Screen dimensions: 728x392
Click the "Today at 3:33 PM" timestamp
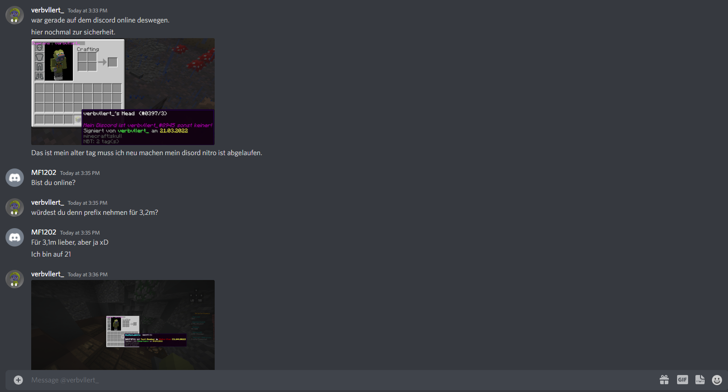point(88,11)
